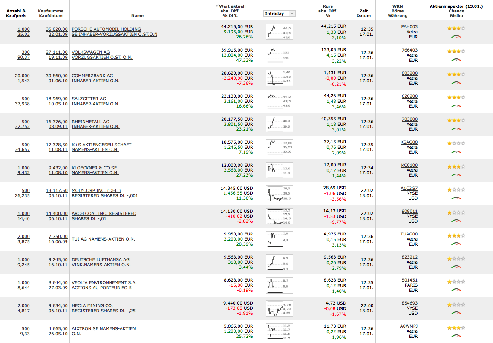Click the Commerzbank star rating icon
The width and height of the screenshot is (493, 343).
click(456, 75)
